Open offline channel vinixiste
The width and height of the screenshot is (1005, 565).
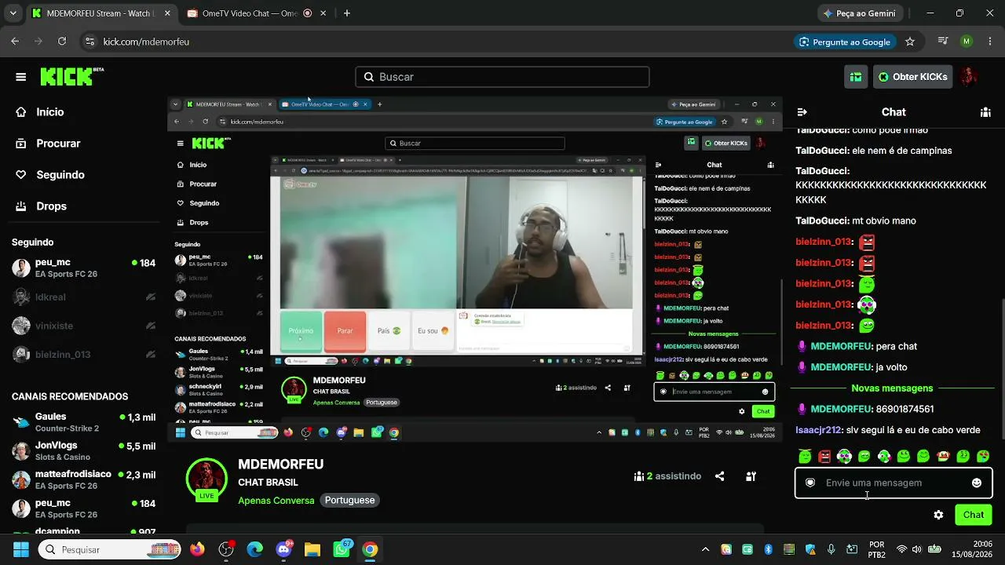[x=83, y=326]
